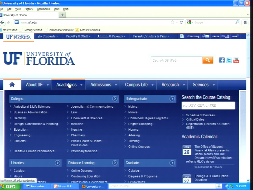253x190 pixels.
Task: Open the Edit menu
Action: [x=9, y=9]
